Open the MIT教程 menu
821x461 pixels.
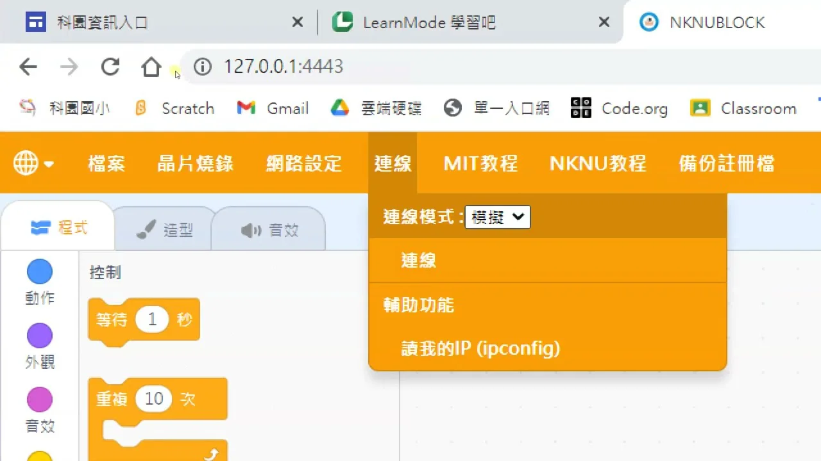(x=480, y=164)
